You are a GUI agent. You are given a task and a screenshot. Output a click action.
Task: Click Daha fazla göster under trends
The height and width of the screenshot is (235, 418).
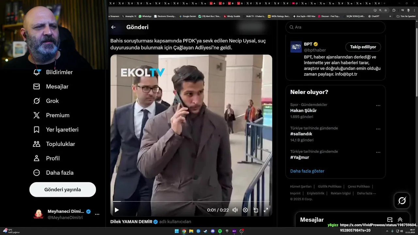click(x=307, y=171)
